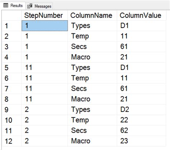
Task: Select the highlighted StepNumber cell in row 1
Action: point(44,26)
